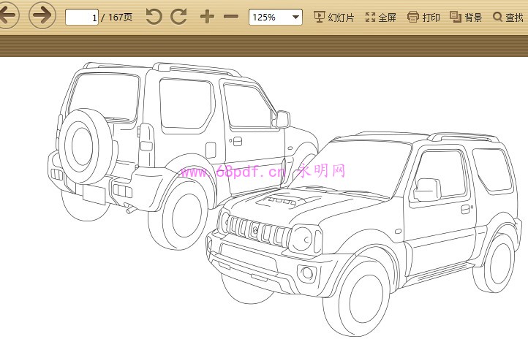Click the page number input box
This screenshot has width=528, height=339.
[x=82, y=17]
